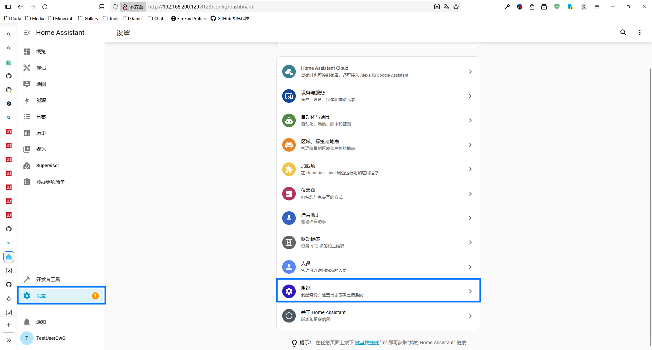Select the 加载项 puzzle piece icon
Viewport: 652px width, 350px height.
click(x=289, y=169)
